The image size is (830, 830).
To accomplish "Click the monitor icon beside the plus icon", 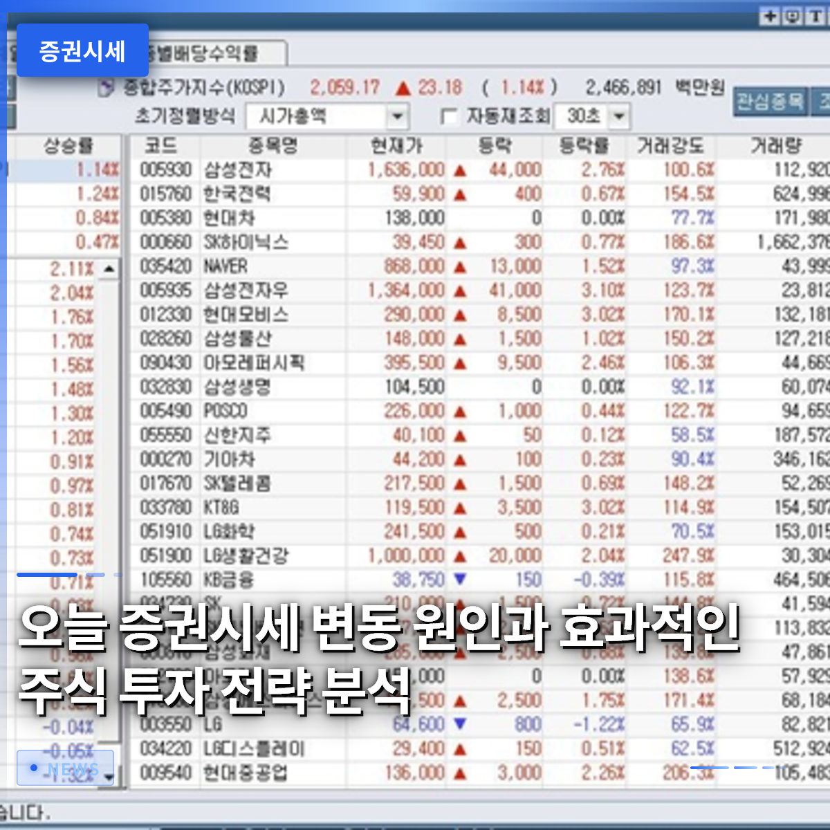I will [793, 17].
